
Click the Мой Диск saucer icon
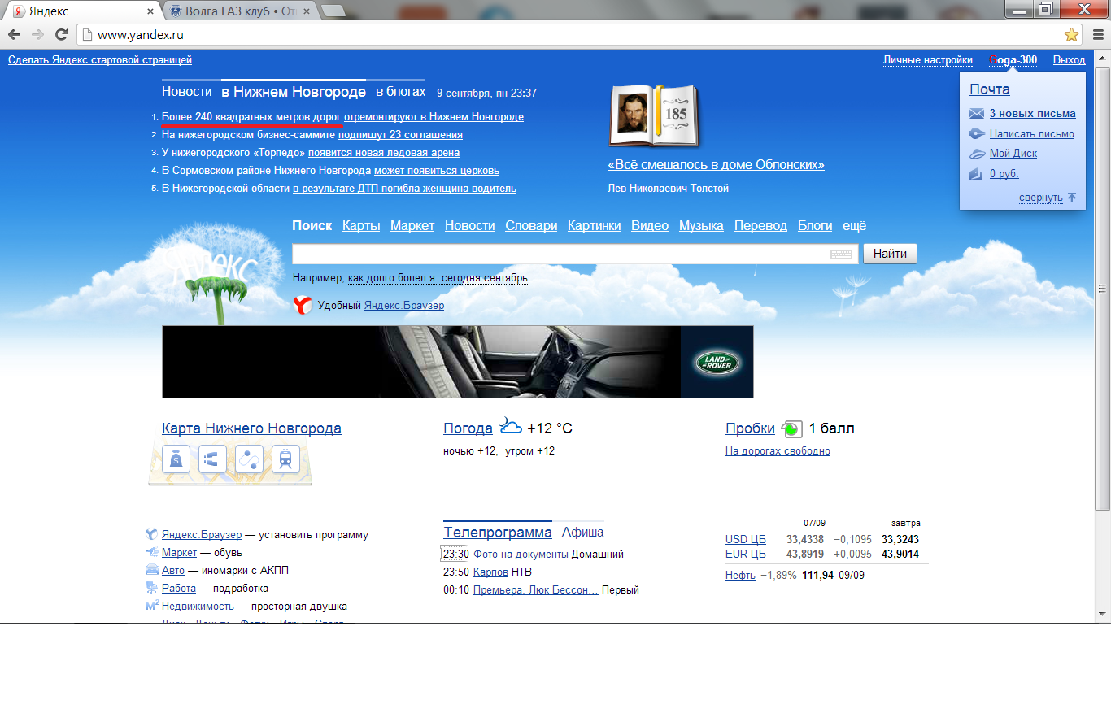(x=977, y=153)
